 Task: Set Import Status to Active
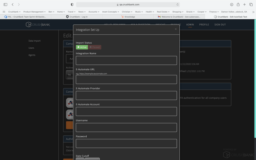[82, 47]
